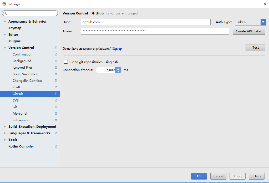Click project-level icon beside Mercurial
This screenshot has width=269, height=183.
56,113
